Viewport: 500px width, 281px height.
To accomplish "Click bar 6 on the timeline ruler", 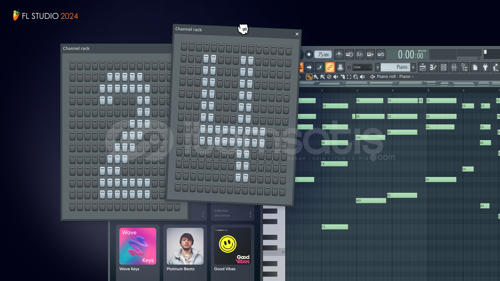I will coord(463,90).
